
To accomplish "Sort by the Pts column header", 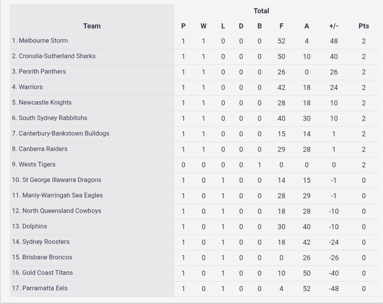I will pyautogui.click(x=364, y=26).
